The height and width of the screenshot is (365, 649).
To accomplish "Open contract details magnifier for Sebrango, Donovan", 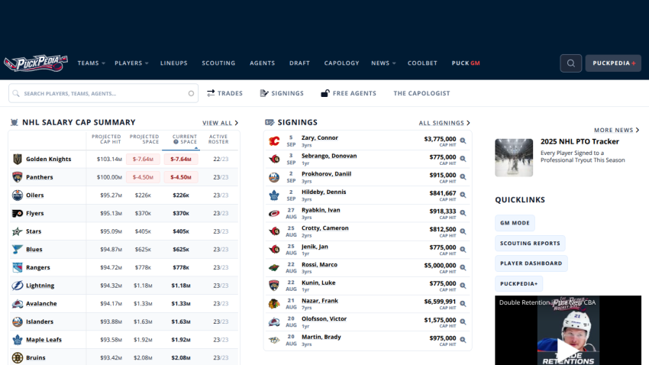I will 463,159.
